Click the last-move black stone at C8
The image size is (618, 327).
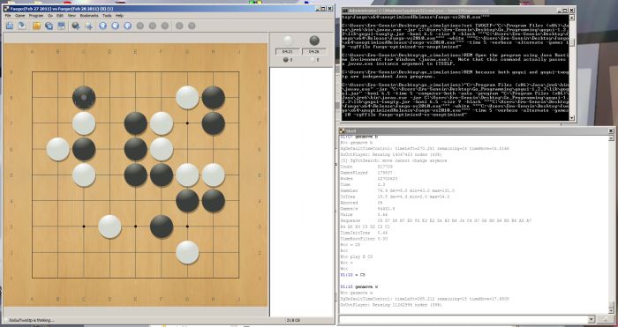(84, 98)
